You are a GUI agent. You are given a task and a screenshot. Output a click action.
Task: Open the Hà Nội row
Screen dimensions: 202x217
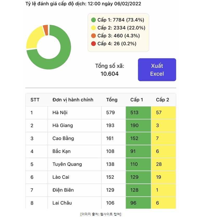101,113
